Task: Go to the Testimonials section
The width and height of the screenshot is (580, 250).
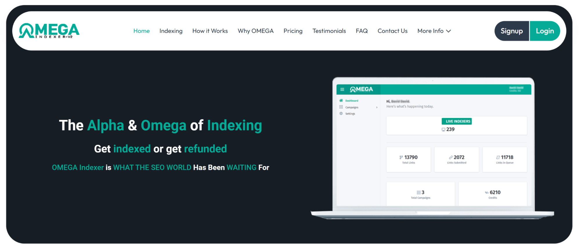Action: (x=329, y=31)
